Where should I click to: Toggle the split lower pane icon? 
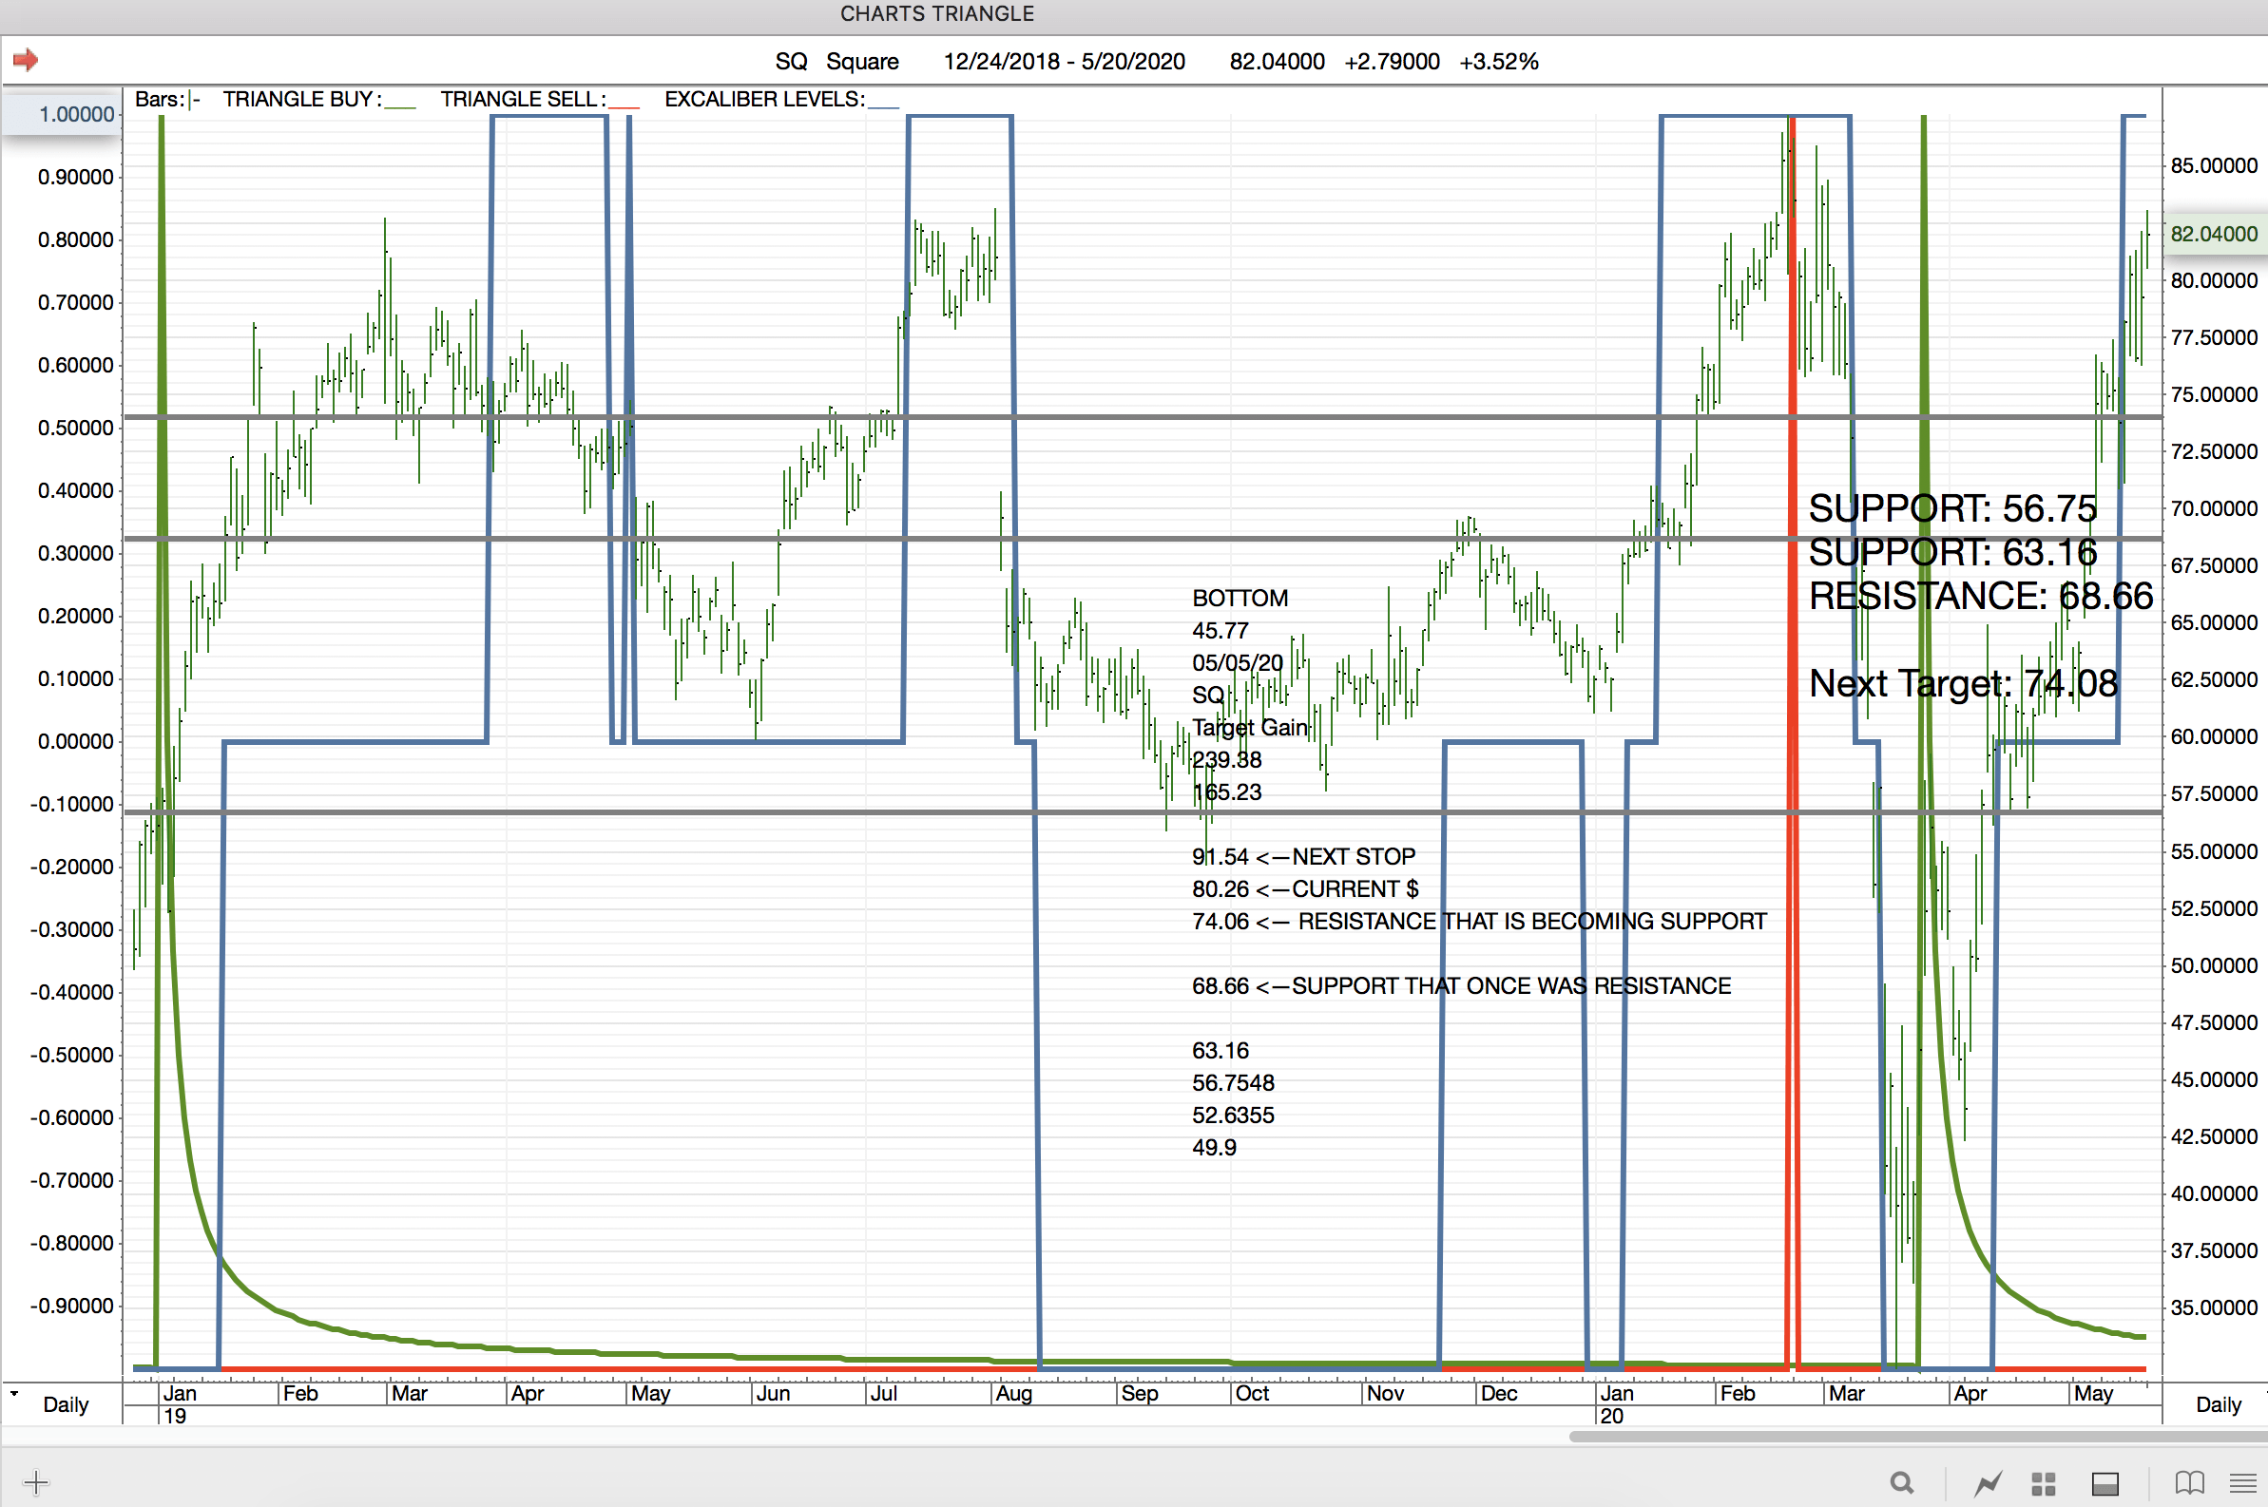[x=2105, y=1483]
